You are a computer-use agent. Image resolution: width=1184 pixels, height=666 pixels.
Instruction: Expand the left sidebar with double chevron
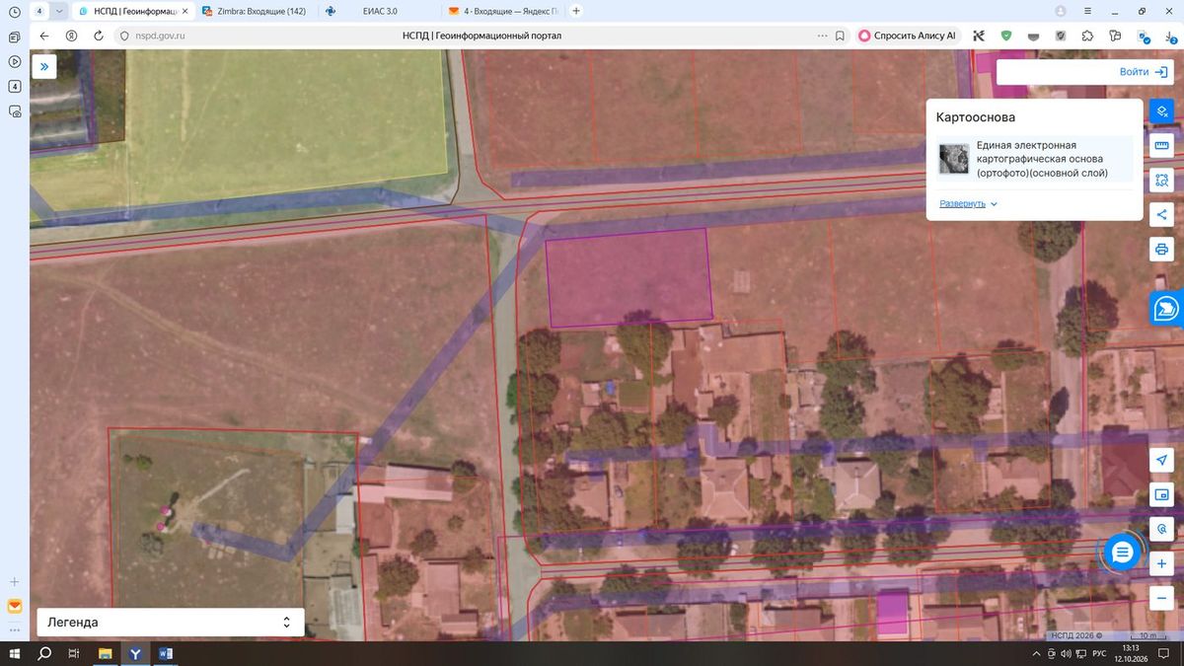click(43, 66)
